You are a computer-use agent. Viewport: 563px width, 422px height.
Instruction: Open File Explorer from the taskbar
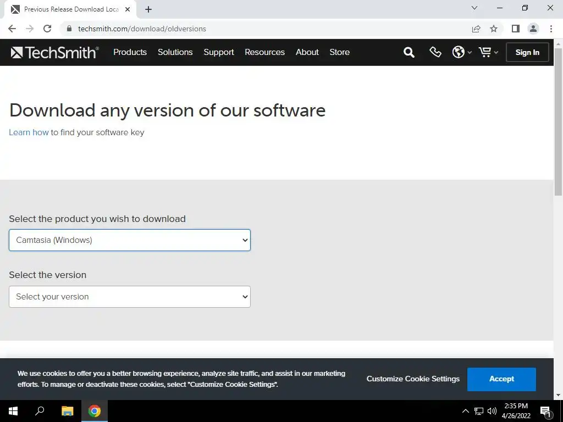[x=67, y=411]
